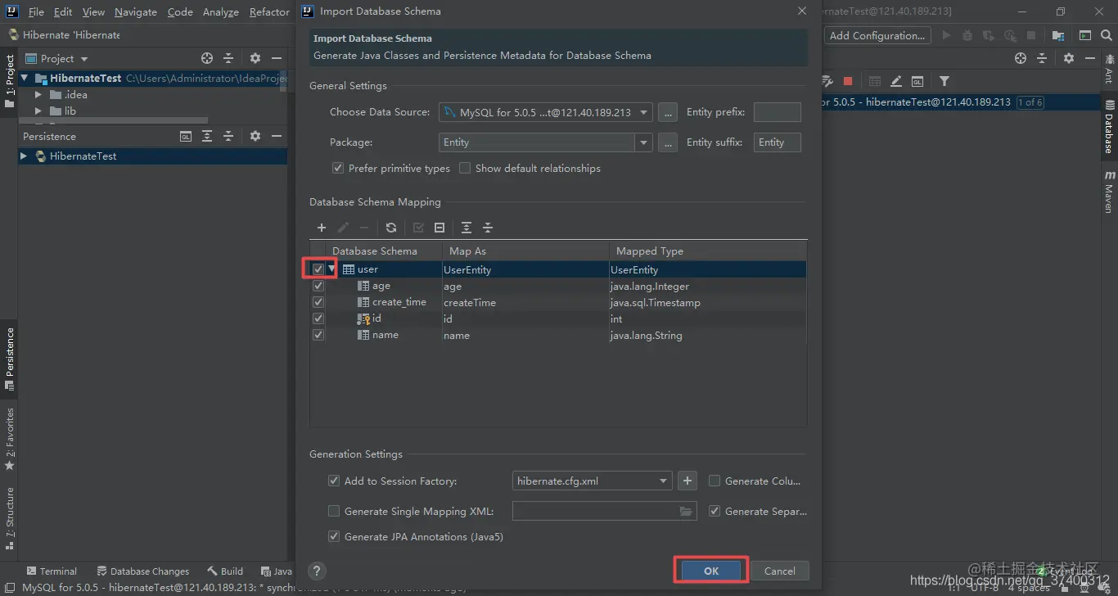The image size is (1118, 596).
Task: Add a new schema mapping with plus icon
Action: [322, 228]
